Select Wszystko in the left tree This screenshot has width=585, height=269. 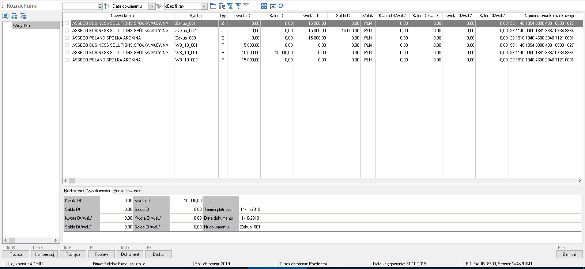35,26
